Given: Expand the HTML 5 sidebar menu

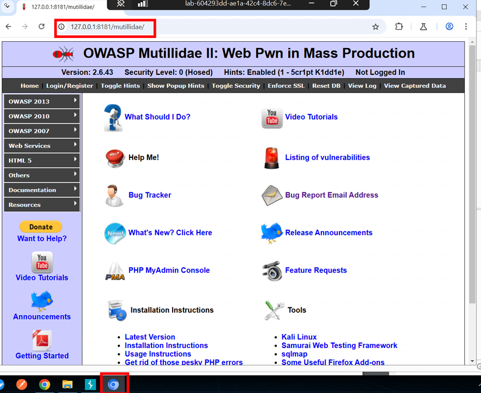Looking at the screenshot, I should [x=42, y=160].
